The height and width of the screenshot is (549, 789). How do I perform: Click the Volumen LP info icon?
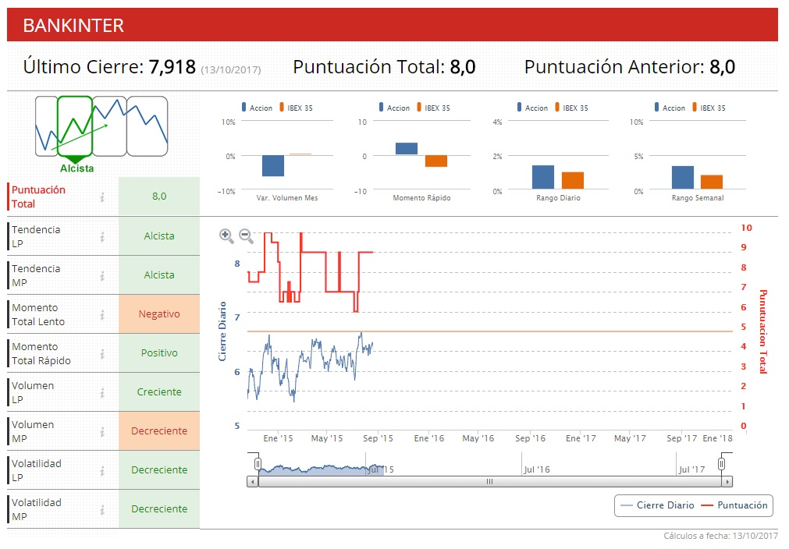(x=102, y=392)
